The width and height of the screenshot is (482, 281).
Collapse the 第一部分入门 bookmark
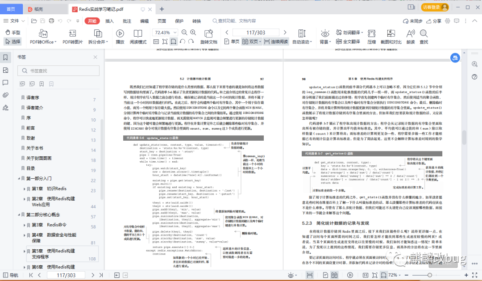pyautogui.click(x=19, y=179)
